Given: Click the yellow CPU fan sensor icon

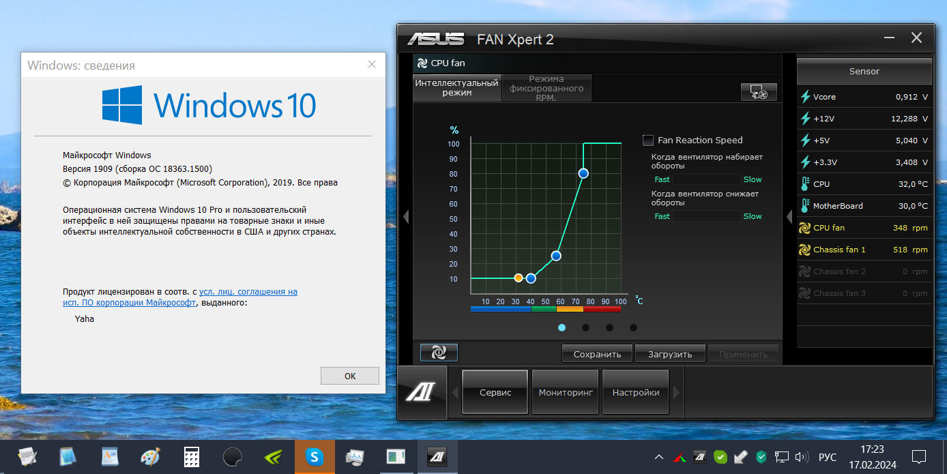Looking at the screenshot, I should [805, 228].
